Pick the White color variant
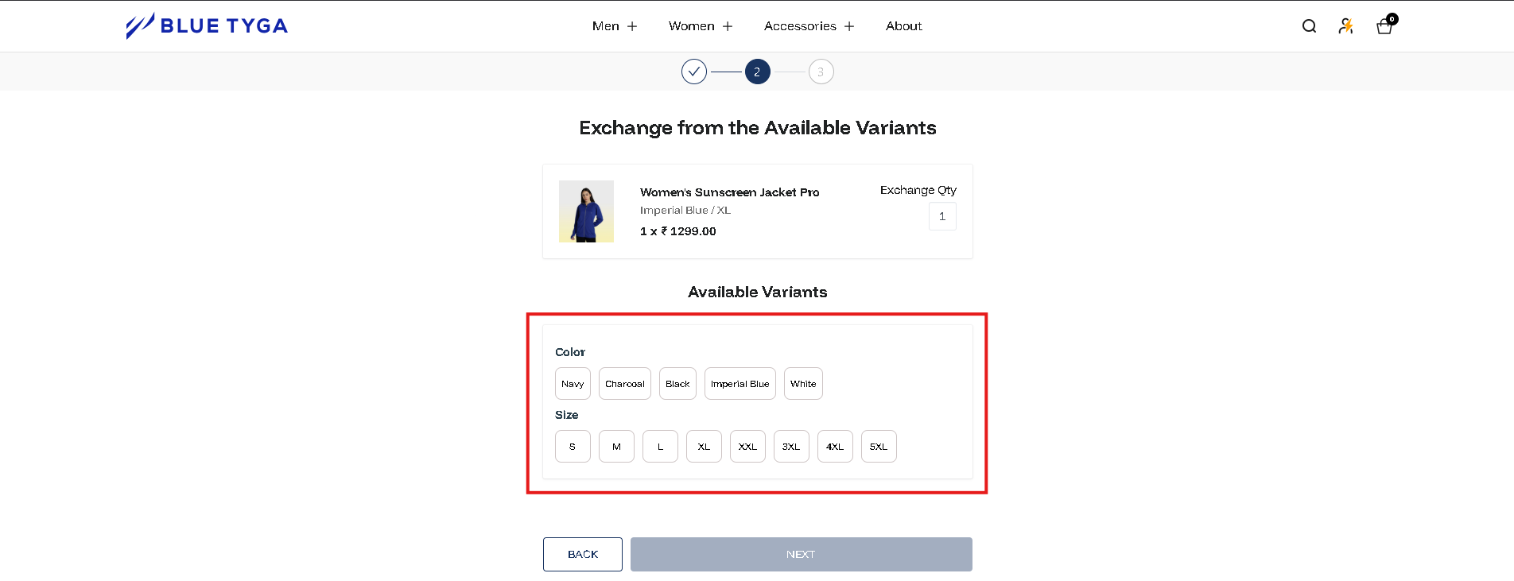Screen dimensions: 1514x581 [x=803, y=384]
